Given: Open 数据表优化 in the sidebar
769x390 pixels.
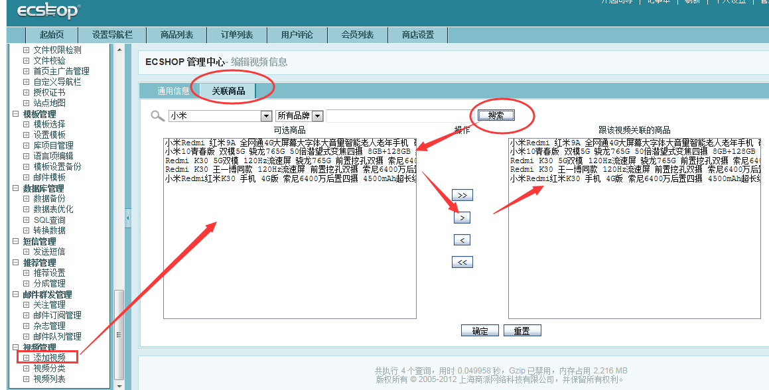Looking at the screenshot, I should [54, 209].
